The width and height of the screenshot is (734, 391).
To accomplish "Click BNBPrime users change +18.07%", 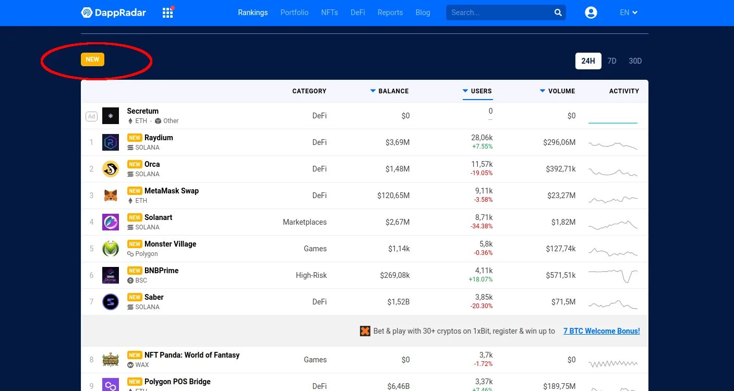I will point(481,279).
